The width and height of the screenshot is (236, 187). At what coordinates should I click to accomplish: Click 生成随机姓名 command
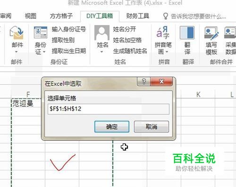[x=130, y=51]
